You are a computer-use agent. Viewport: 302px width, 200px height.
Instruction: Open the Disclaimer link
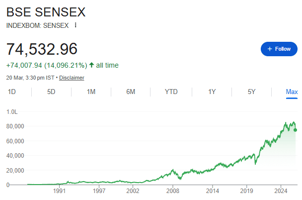coord(72,78)
